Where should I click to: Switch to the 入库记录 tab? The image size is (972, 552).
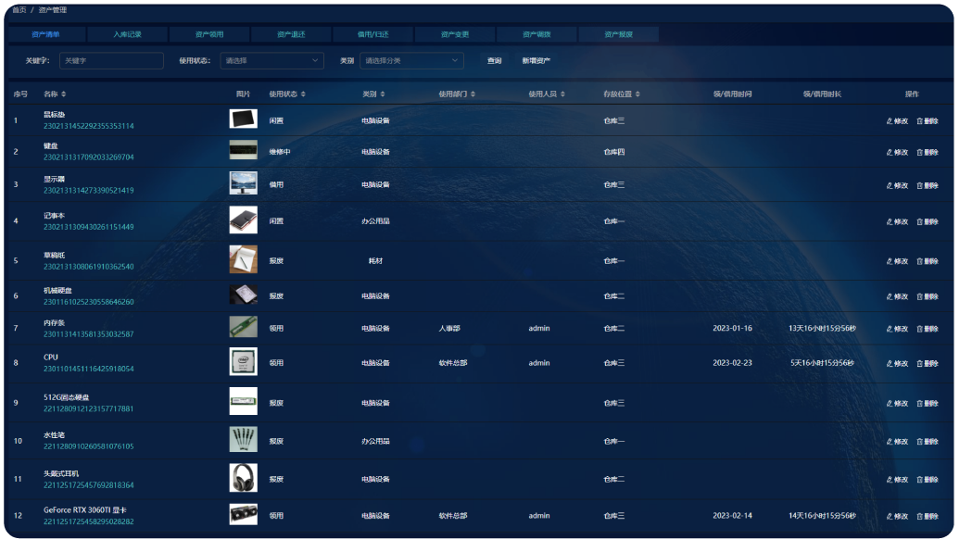click(x=127, y=34)
